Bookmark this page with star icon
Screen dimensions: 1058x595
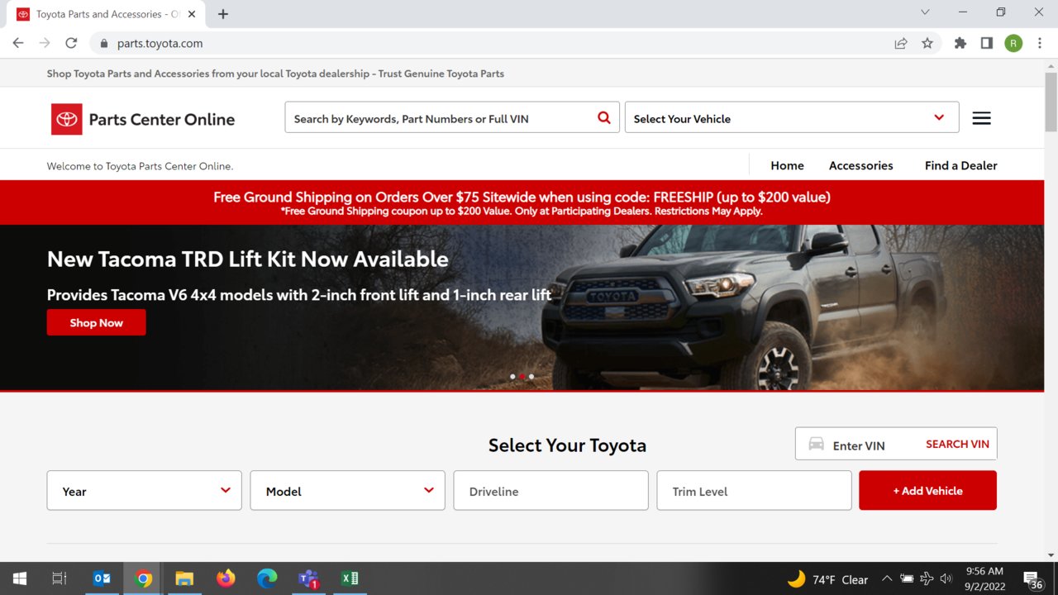point(927,43)
